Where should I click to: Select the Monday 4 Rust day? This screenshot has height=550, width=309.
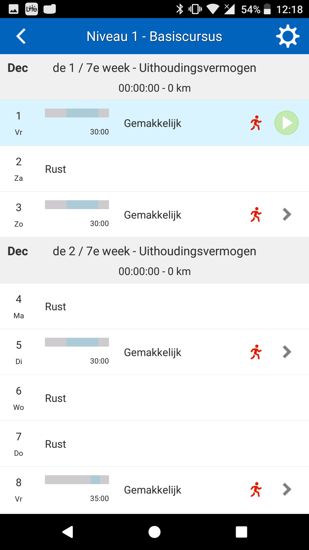[x=154, y=306]
